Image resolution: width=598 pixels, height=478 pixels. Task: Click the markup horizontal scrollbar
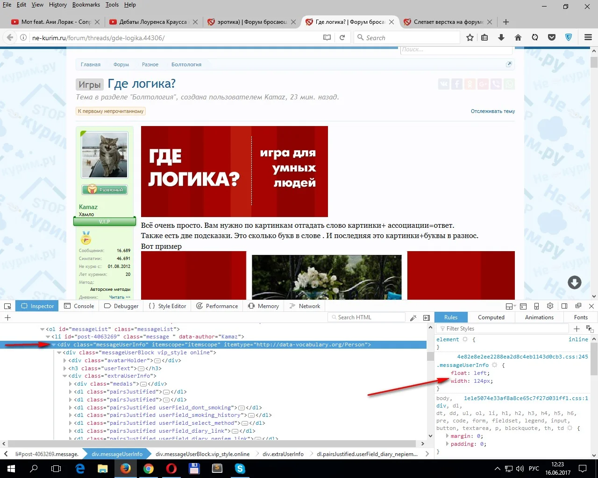(x=213, y=443)
